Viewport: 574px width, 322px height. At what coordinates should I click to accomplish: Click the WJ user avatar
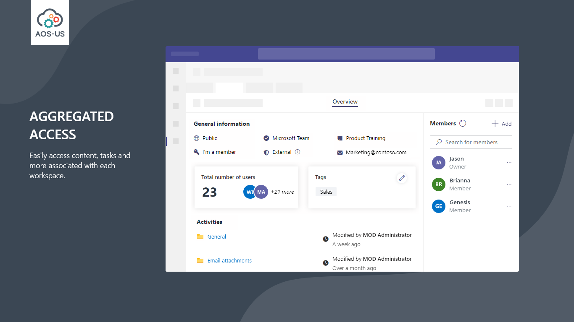coord(249,192)
